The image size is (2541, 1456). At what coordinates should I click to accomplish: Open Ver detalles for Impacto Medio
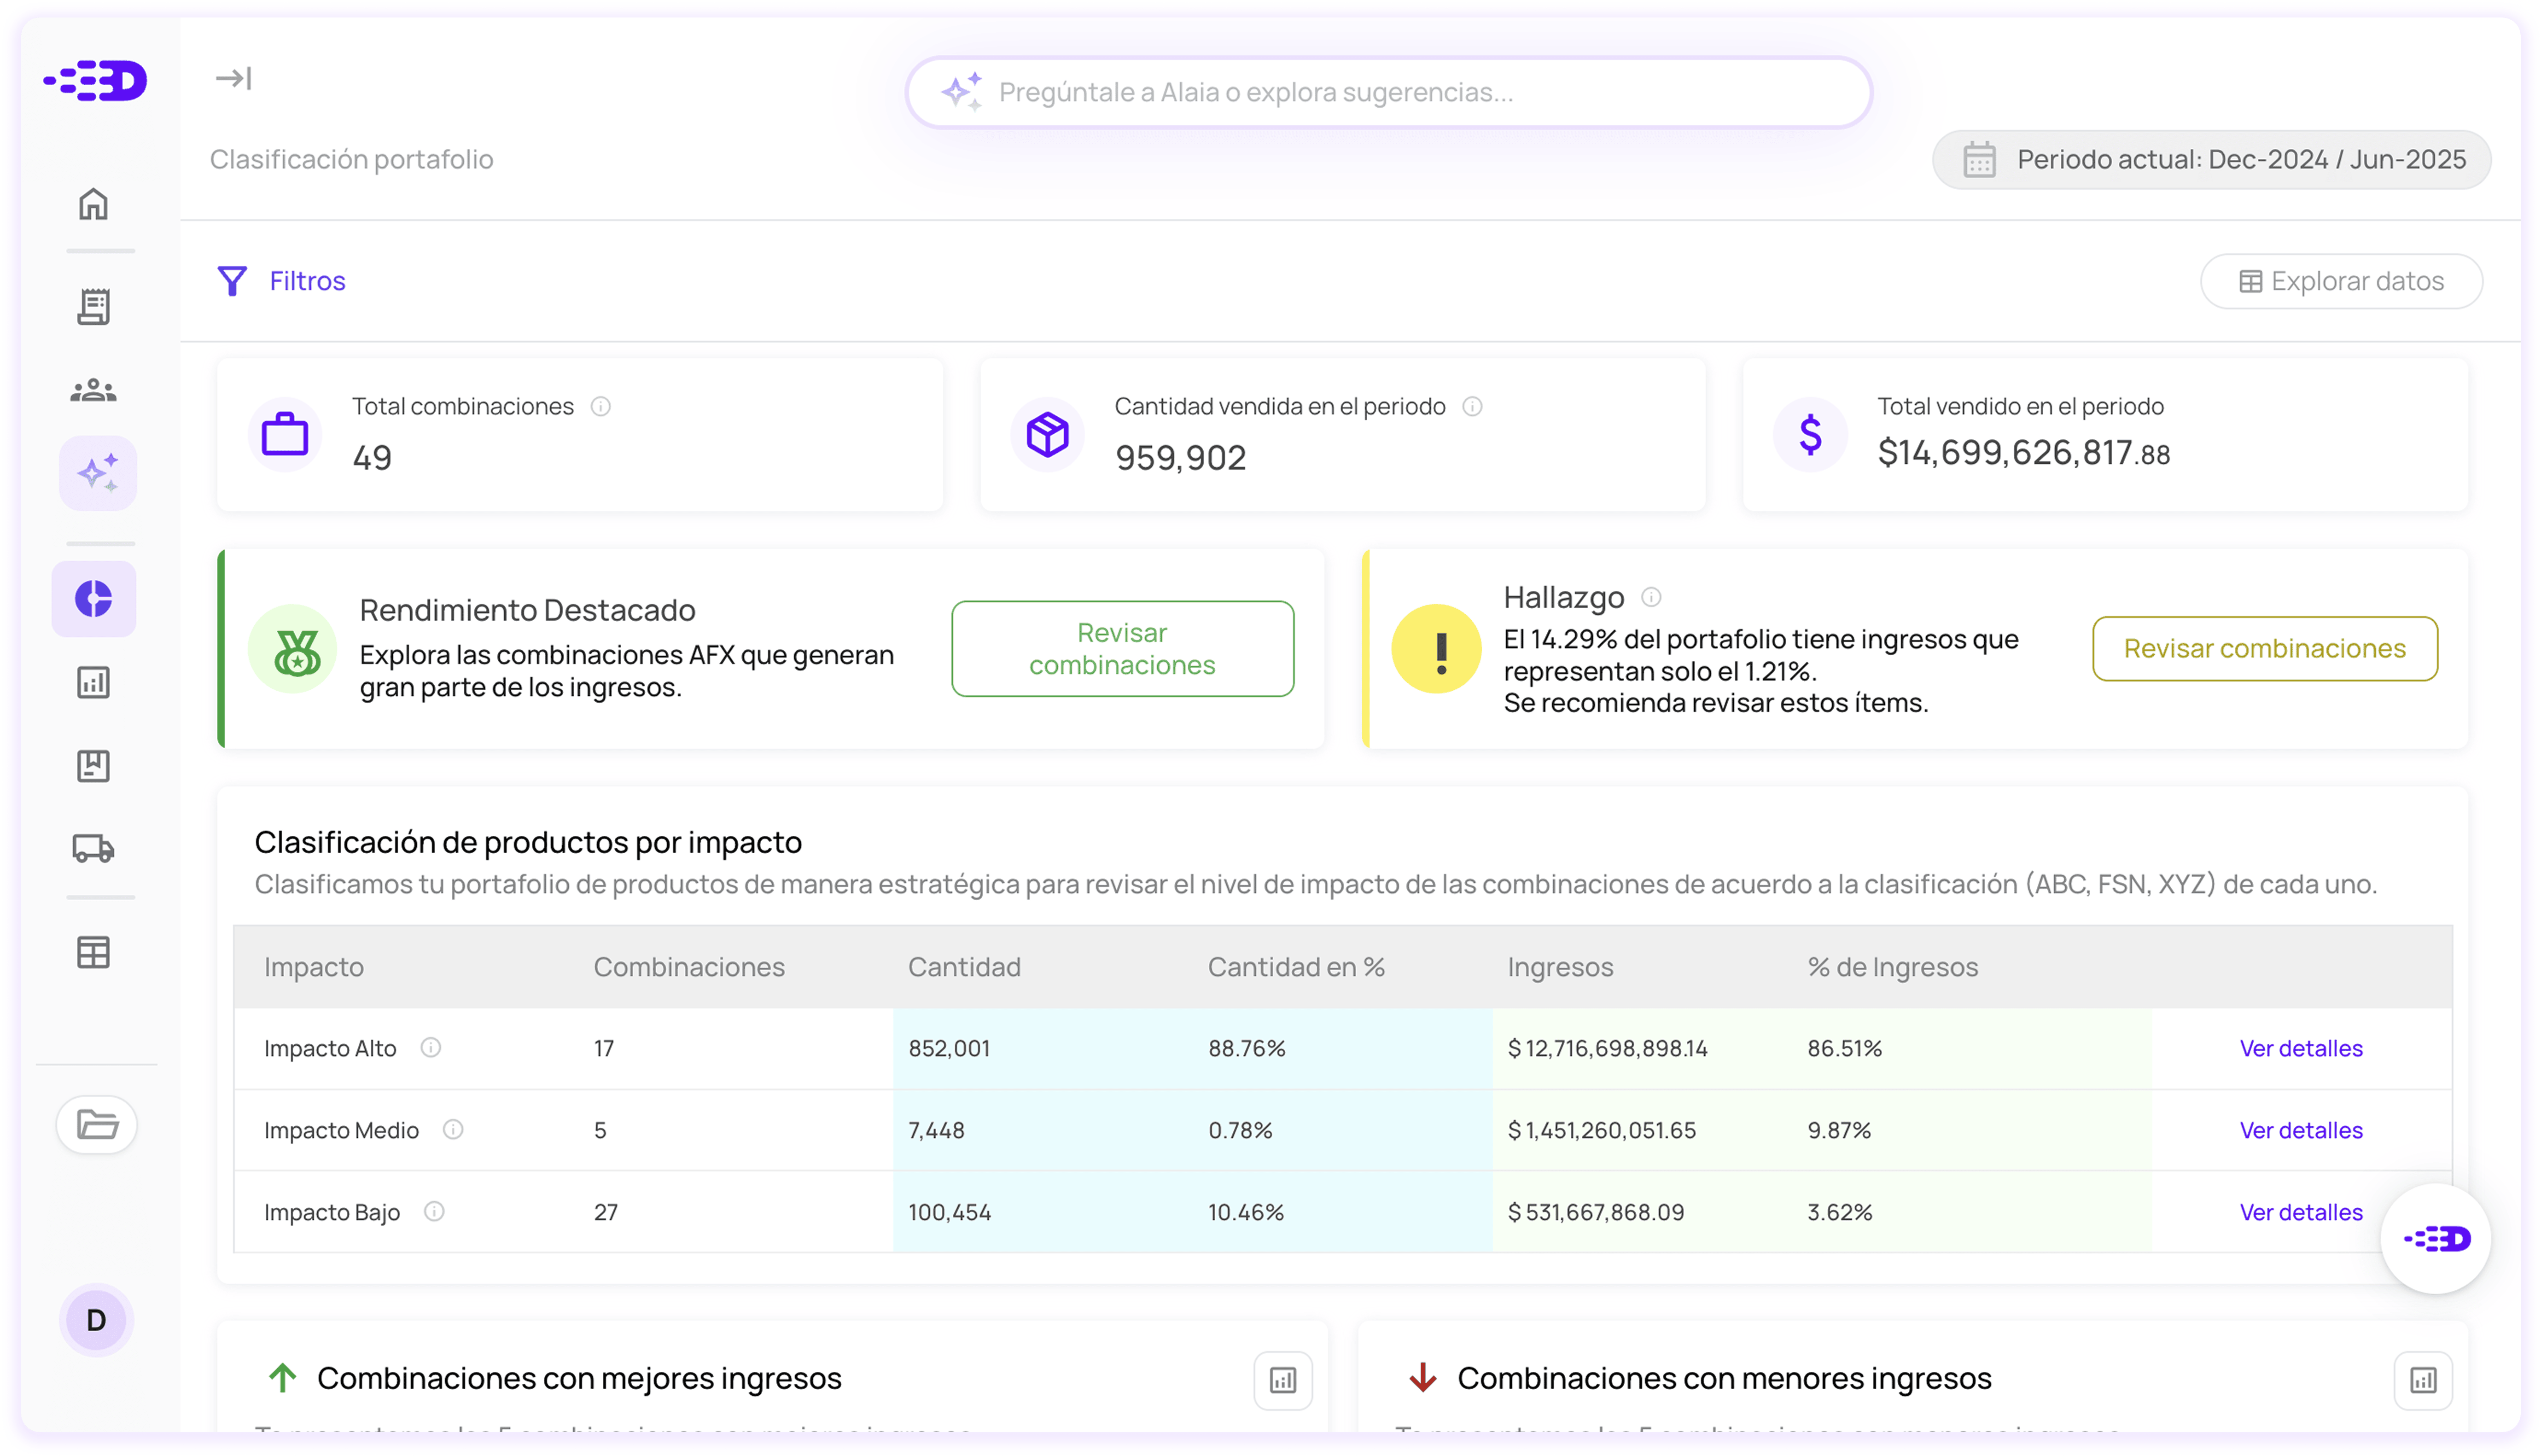coord(2300,1130)
